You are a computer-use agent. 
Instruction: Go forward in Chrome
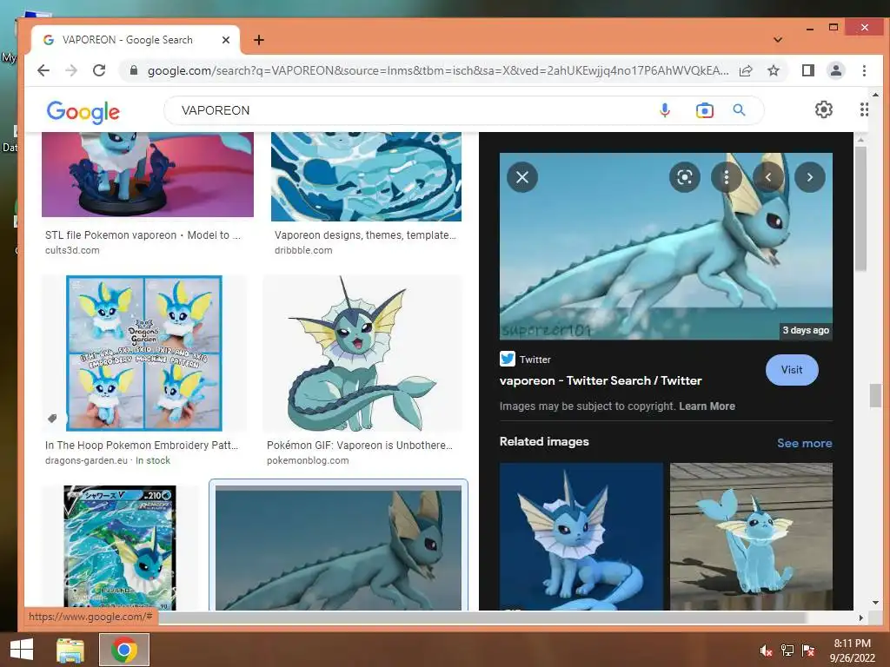[71, 70]
